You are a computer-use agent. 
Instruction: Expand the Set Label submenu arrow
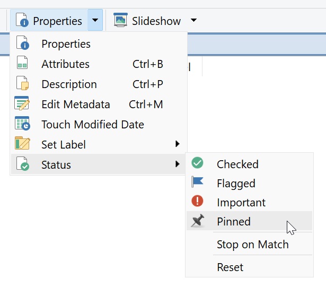pyautogui.click(x=177, y=144)
